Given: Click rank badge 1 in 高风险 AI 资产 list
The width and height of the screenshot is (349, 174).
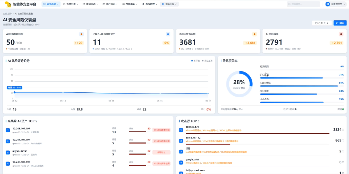Looking at the screenshot, I should (8, 130).
